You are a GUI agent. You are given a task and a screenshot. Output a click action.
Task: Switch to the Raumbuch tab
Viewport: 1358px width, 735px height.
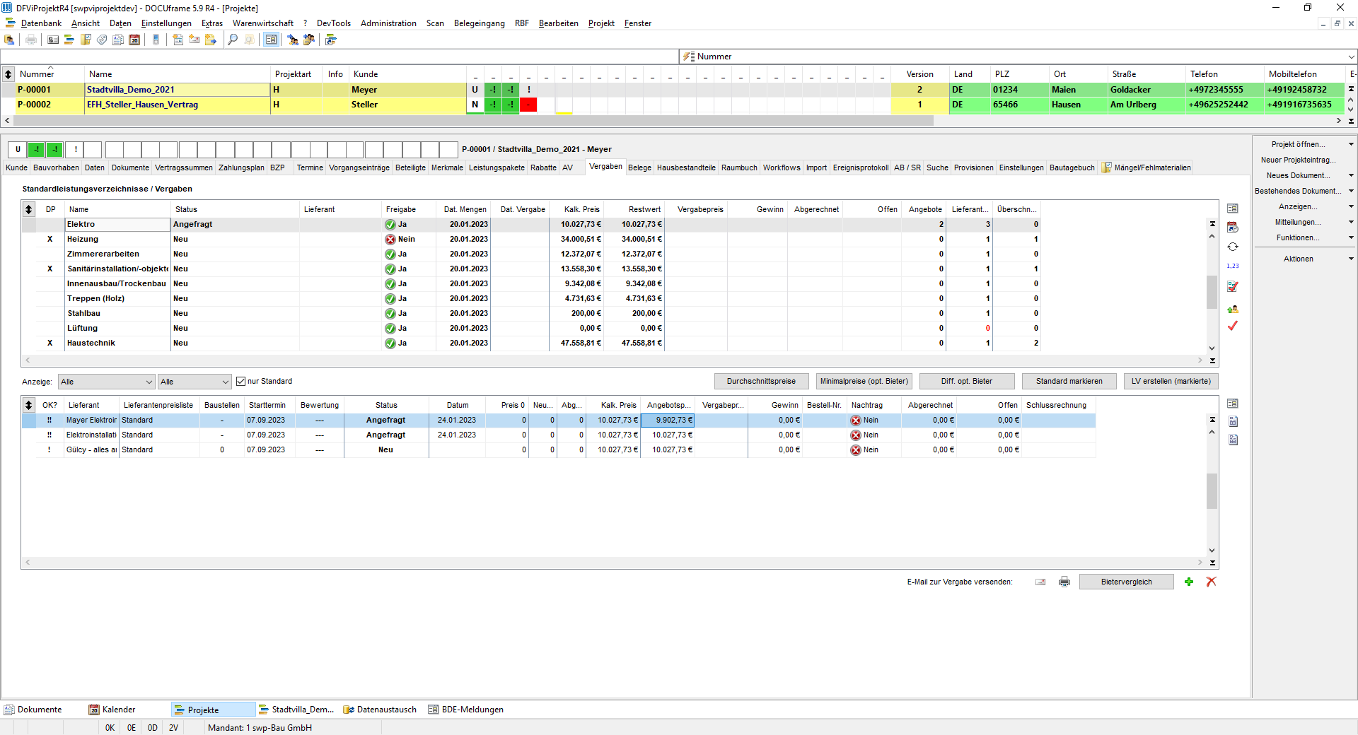coord(739,167)
